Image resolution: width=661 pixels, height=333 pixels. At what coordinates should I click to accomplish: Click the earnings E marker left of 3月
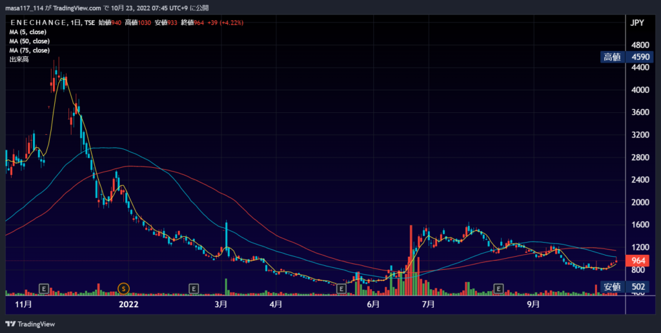click(193, 288)
